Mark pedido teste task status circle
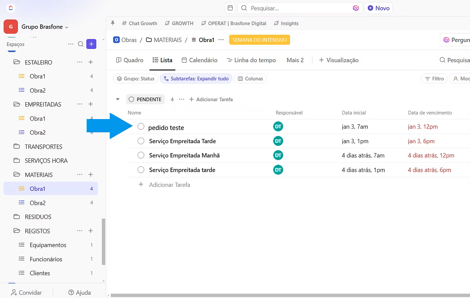 [x=141, y=127]
